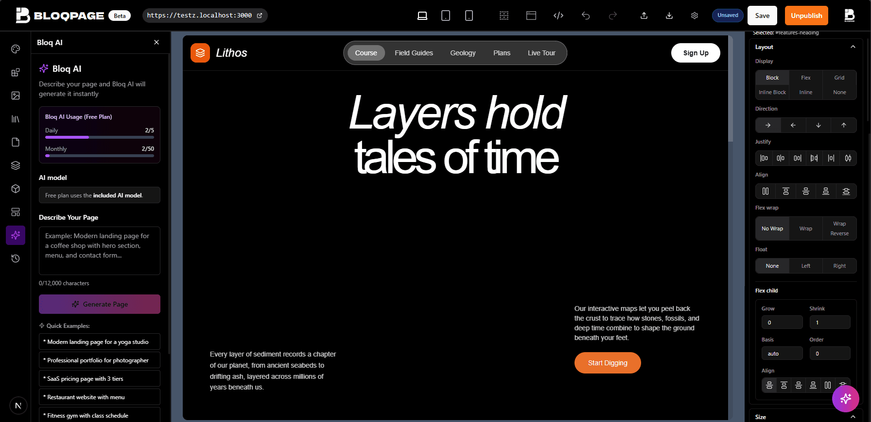Viewport: 871px width, 422px height.
Task: Click the Shrink input field
Action: 830,323
